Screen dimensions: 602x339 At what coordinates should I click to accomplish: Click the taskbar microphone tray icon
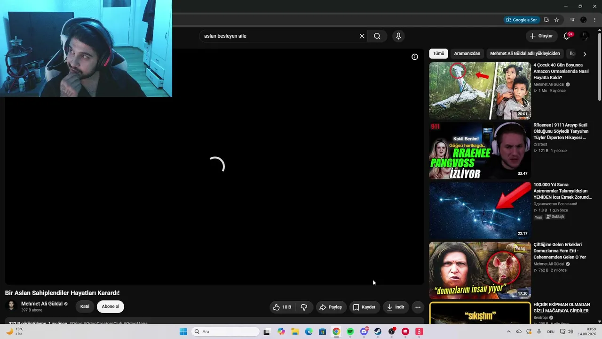[539, 331]
